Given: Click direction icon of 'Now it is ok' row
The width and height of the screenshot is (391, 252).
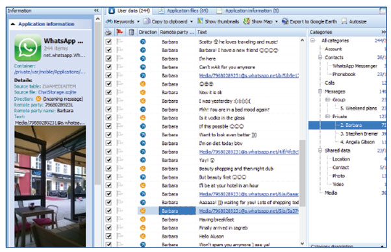Looking at the screenshot, I should (143, 92).
